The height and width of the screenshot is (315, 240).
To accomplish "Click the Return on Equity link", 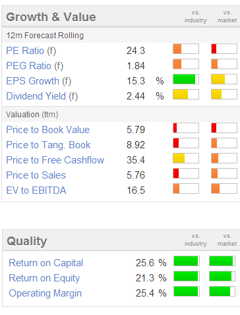I will click(x=44, y=278).
